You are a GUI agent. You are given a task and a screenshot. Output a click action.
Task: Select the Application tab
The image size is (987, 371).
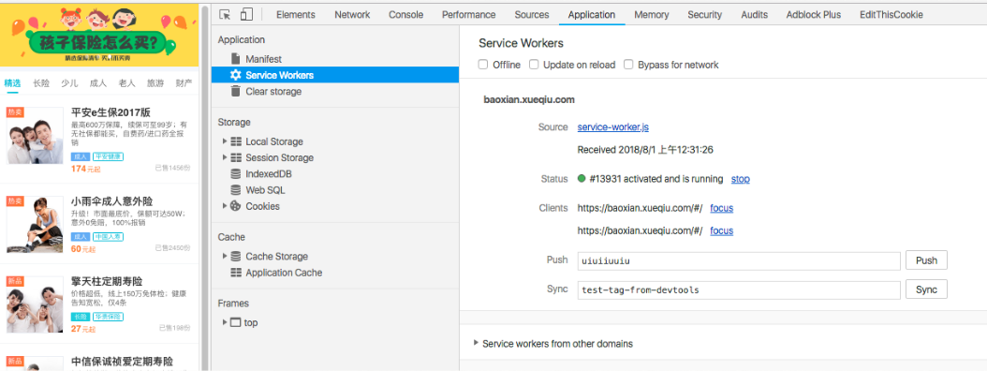[592, 14]
